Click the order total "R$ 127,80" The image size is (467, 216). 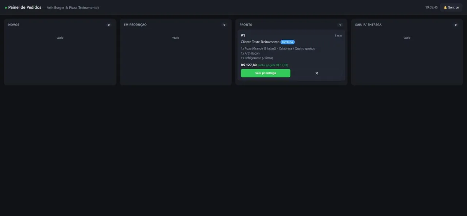249,65
